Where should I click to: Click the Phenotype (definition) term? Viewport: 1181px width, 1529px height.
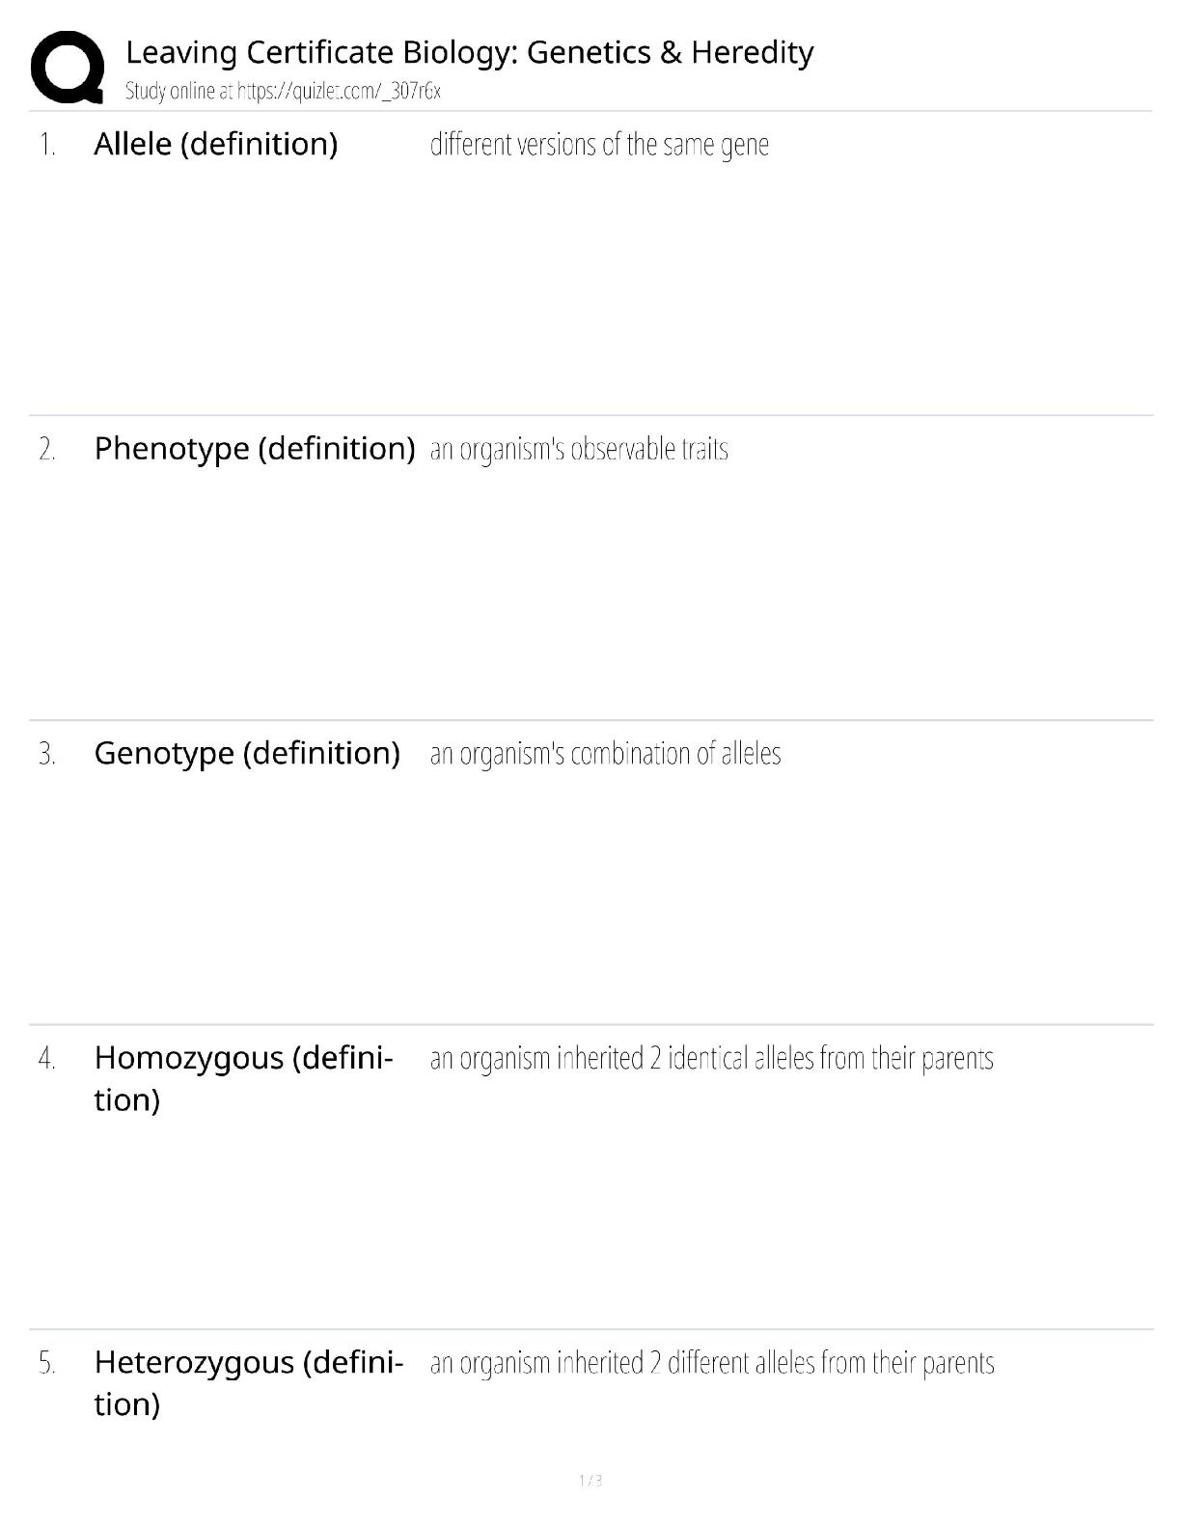point(254,449)
